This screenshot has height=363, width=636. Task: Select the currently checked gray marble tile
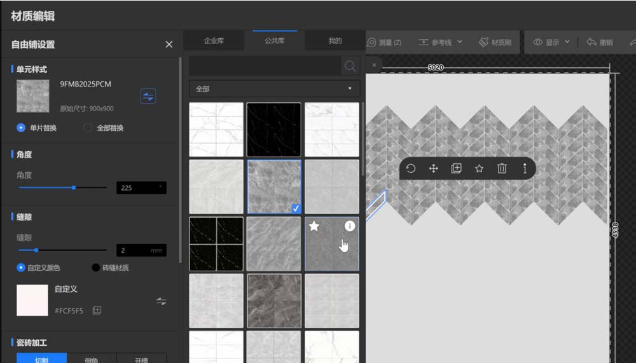click(x=273, y=186)
